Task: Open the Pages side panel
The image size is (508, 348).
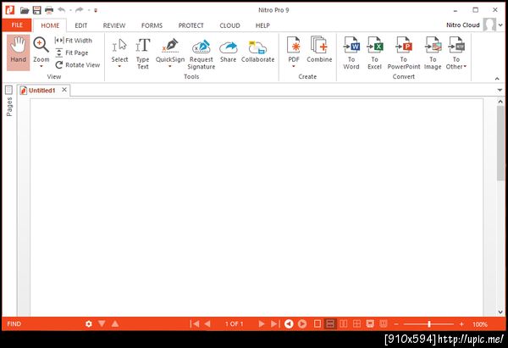Action: [9, 102]
